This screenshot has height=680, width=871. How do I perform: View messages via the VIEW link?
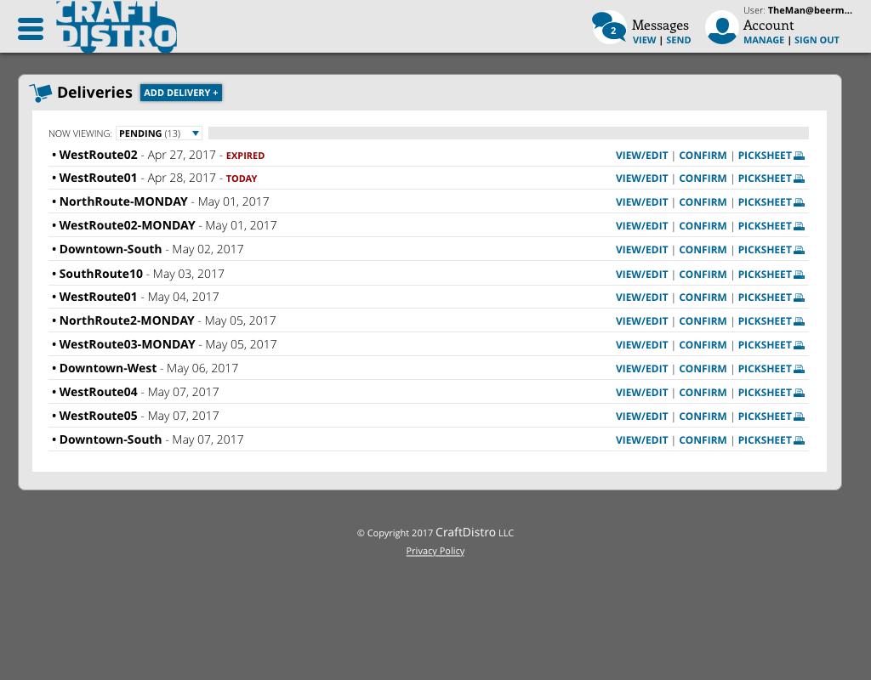[644, 40]
